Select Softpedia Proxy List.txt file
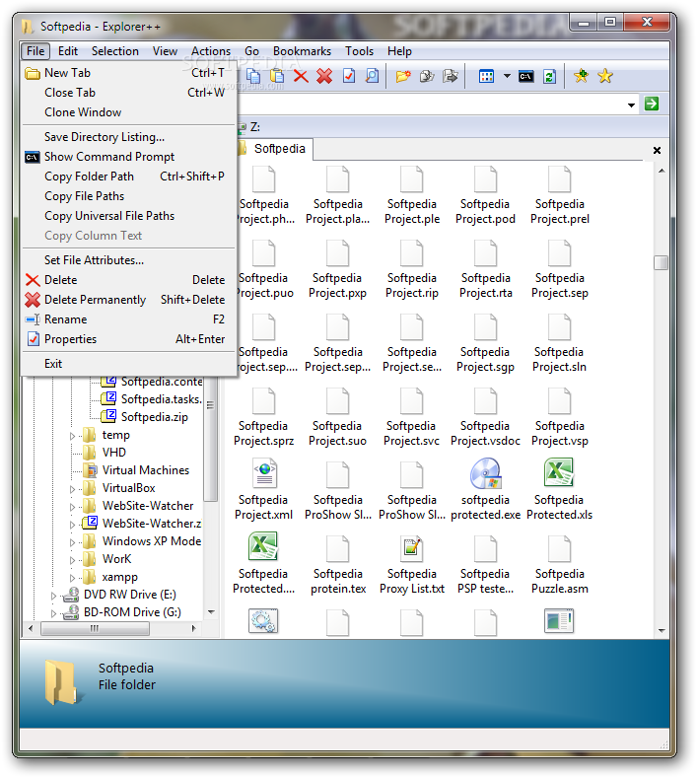Viewport: 697px width, 778px height. pos(412,563)
